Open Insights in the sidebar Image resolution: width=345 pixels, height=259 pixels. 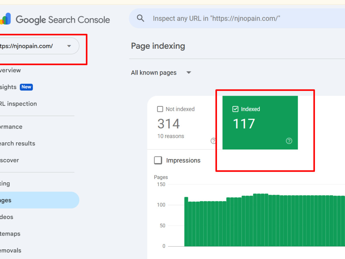(8, 87)
